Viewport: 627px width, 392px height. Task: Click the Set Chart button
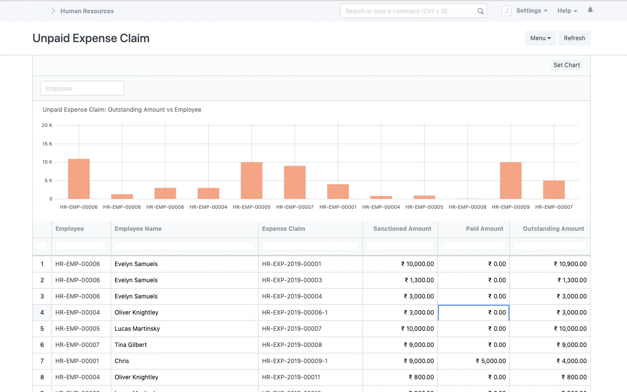tap(566, 65)
